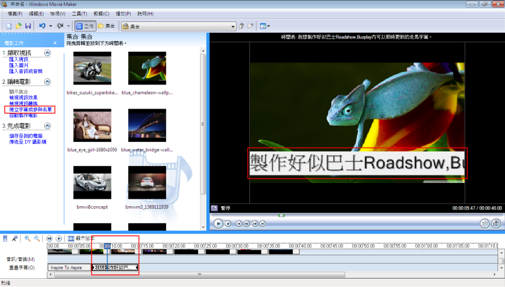Zoom in on the timeline
The height and width of the screenshot is (287, 505).
pos(27,238)
